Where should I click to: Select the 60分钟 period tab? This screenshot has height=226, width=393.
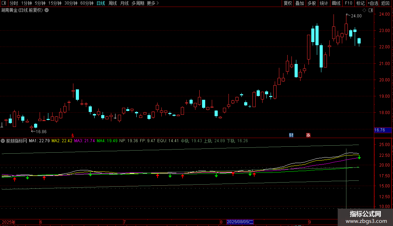tap(87, 3)
